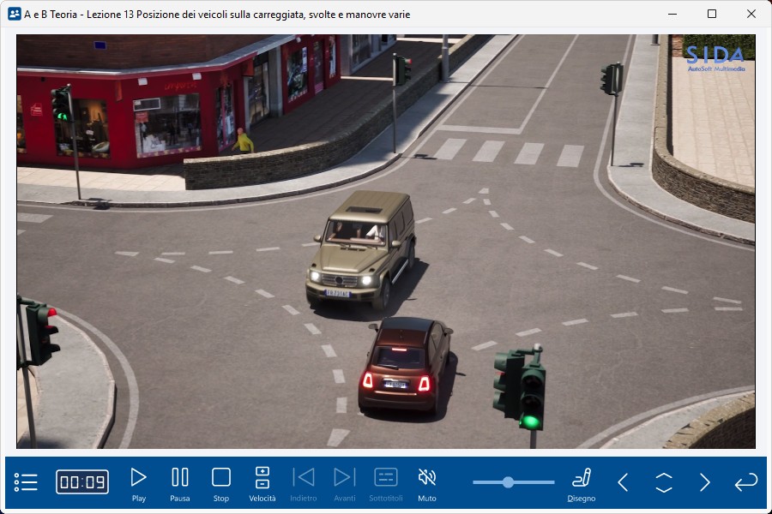This screenshot has width=772, height=514.
Task: Click the Indietro step-back button
Action: 304,482
